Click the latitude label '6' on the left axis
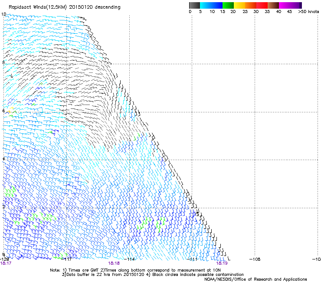 click(3, 111)
